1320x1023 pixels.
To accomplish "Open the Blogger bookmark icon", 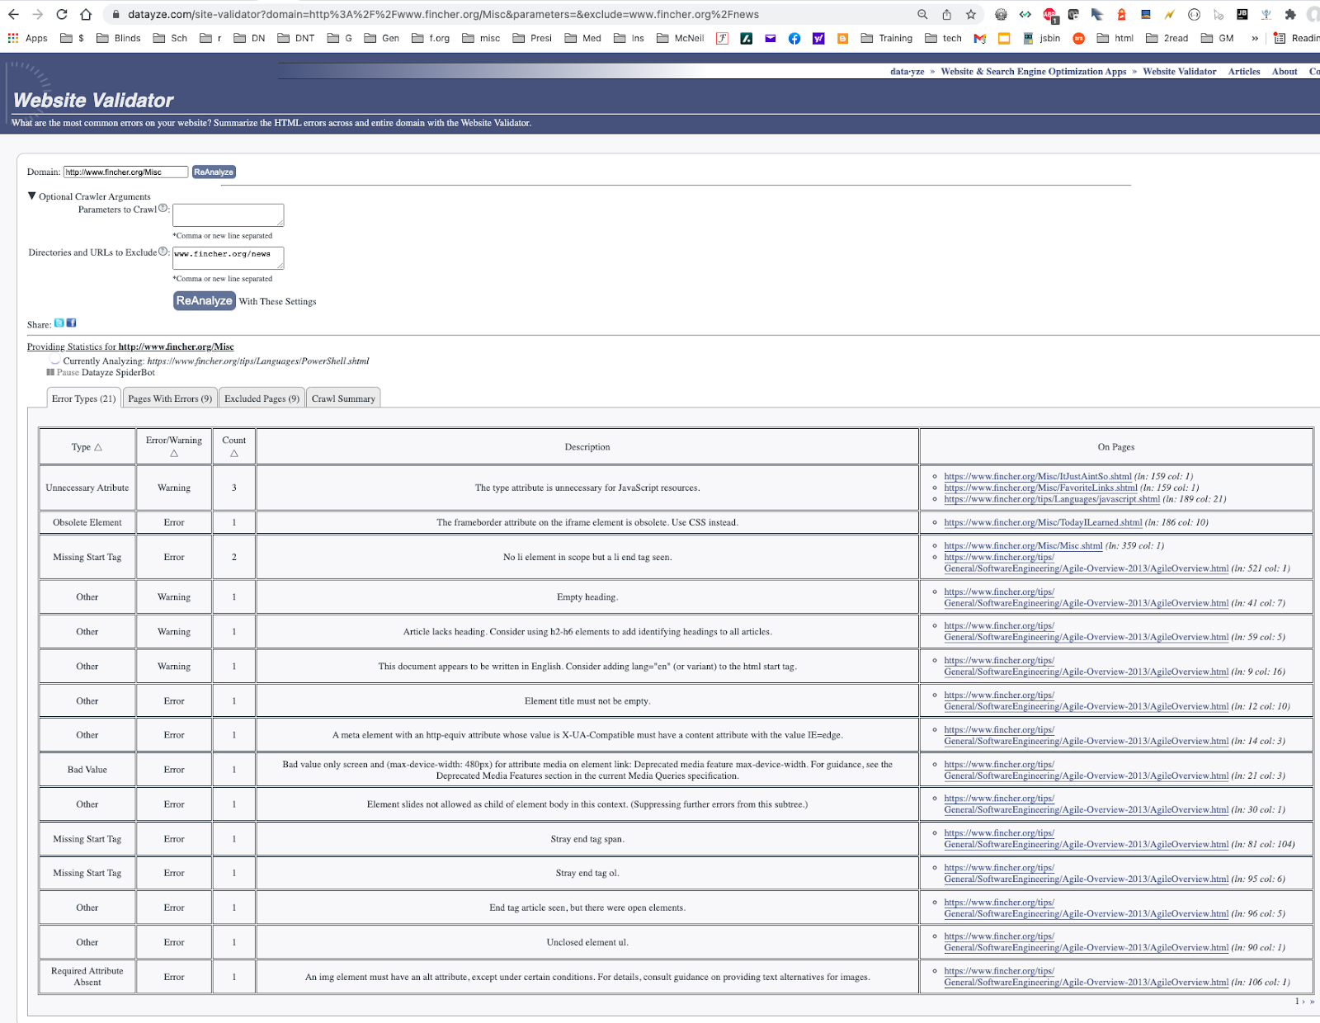I will pyautogui.click(x=842, y=38).
